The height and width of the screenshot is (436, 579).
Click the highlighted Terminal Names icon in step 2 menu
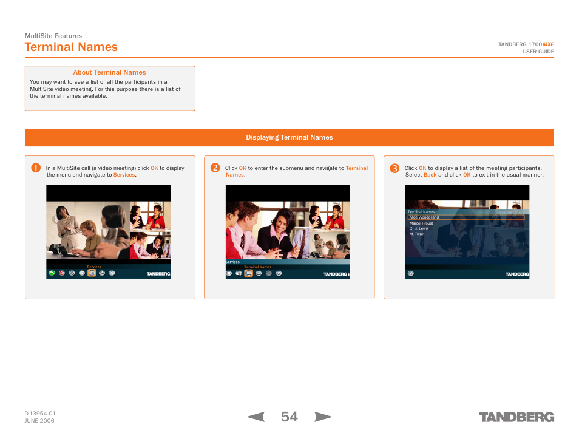tap(248, 273)
